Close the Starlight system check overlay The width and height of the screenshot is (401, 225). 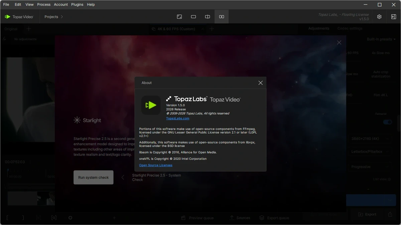click(339, 43)
